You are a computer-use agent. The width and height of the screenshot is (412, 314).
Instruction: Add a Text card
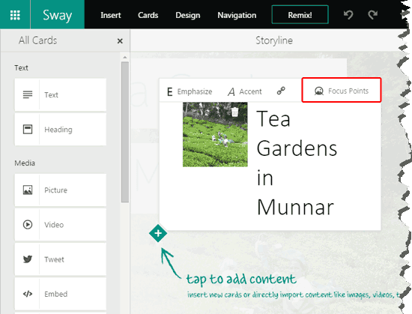point(61,95)
